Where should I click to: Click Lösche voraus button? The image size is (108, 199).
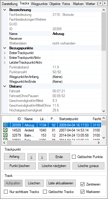pyautogui.click(x=88, y=166)
